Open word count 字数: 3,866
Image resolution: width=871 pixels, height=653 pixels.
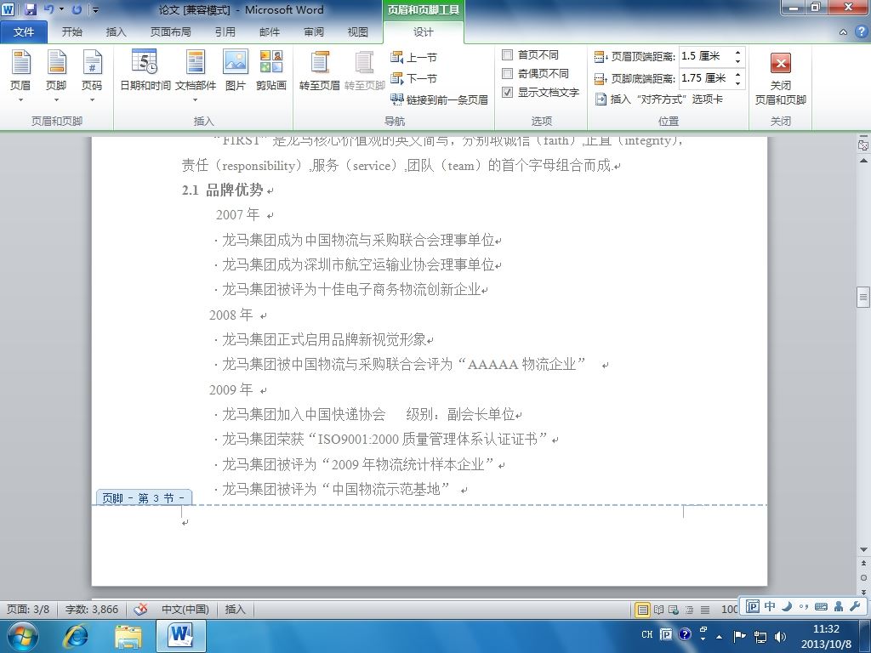tap(92, 609)
